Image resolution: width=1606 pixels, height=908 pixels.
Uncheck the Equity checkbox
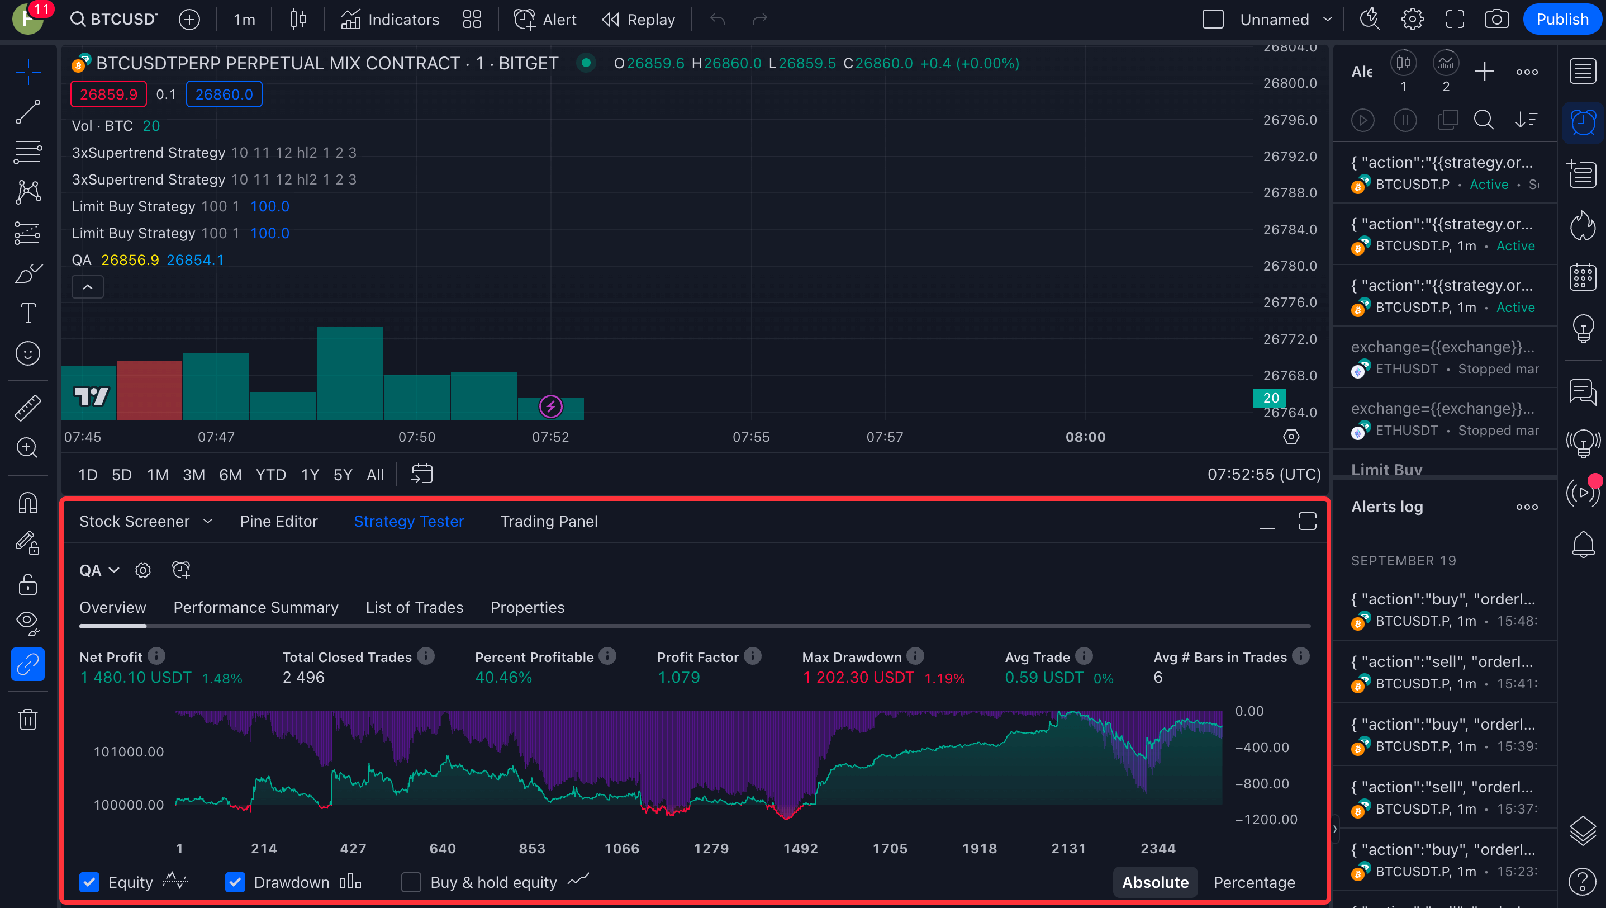90,882
